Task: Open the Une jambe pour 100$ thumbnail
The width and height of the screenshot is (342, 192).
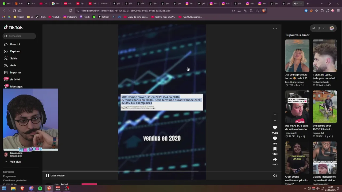Action: [325, 107]
